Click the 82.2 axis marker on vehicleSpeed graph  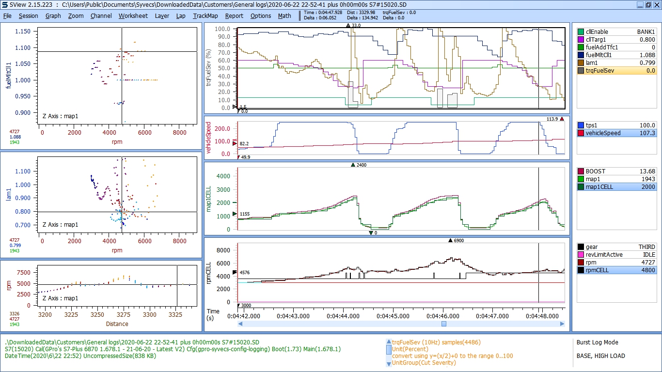tap(235, 144)
